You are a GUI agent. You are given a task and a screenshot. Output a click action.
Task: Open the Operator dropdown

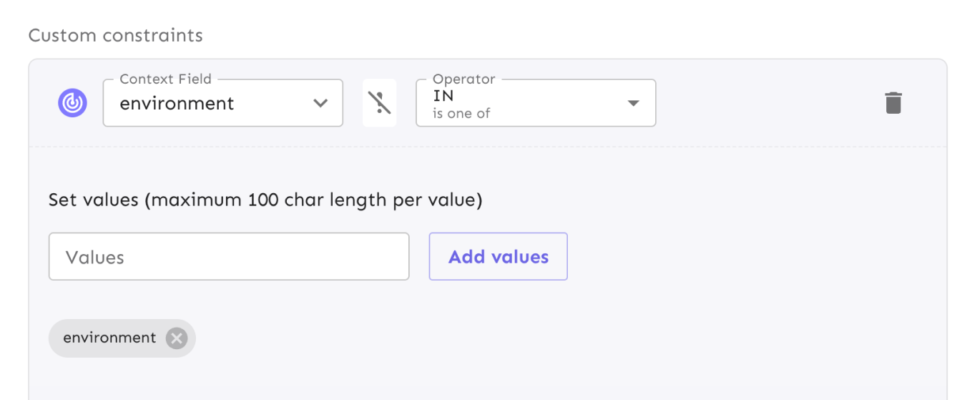click(536, 103)
